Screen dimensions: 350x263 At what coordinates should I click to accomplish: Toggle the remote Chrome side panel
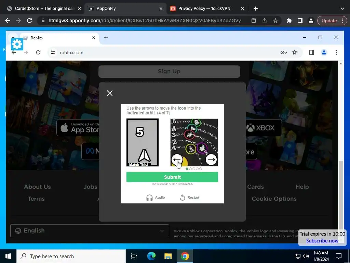[x=312, y=52]
